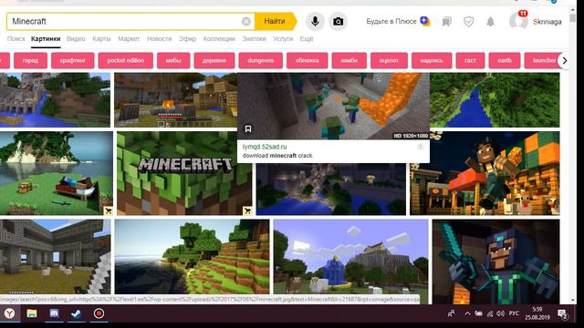The height and width of the screenshot is (328, 584).
Task: Switch to the Коллекции tab
Action: (x=219, y=38)
